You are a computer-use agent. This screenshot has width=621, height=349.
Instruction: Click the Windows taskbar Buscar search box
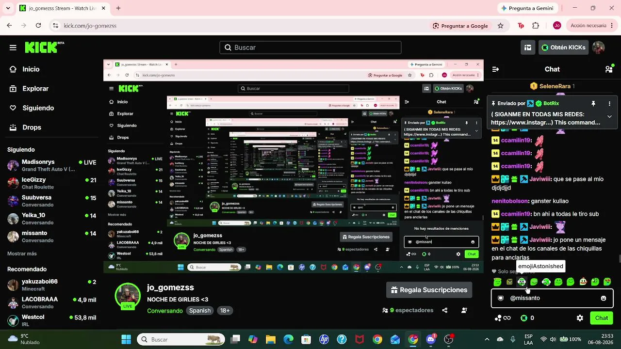[x=181, y=339]
